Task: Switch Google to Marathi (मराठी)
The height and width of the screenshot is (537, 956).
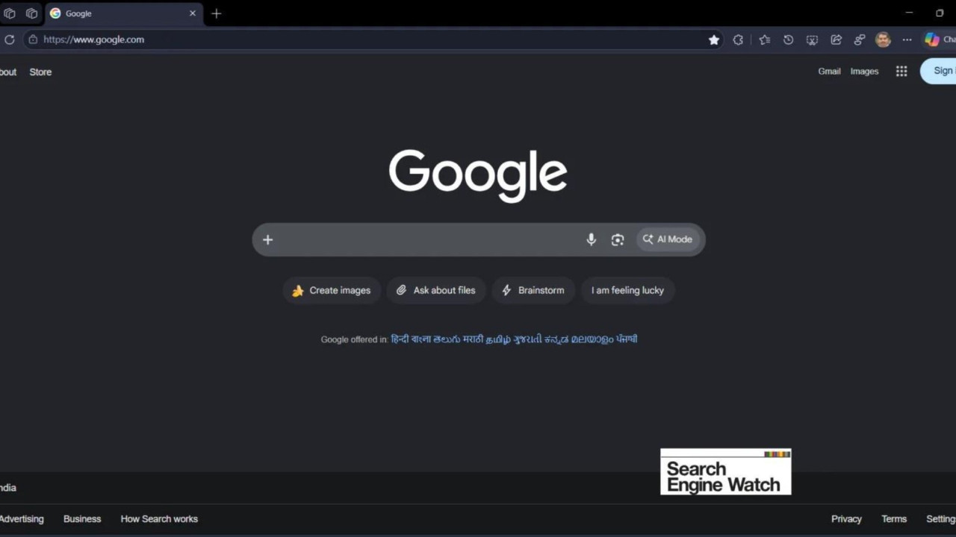Action: click(x=473, y=339)
